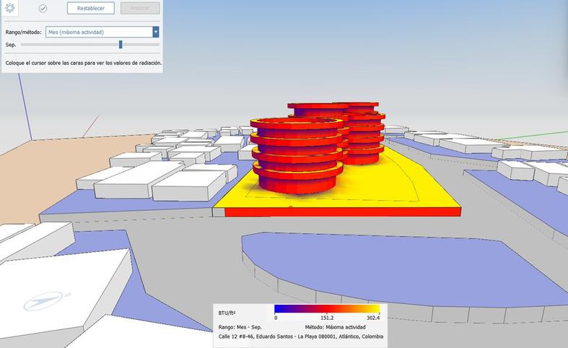Open the Rango/método combo box
Image resolution: width=568 pixels, height=348 pixels.
point(102,32)
